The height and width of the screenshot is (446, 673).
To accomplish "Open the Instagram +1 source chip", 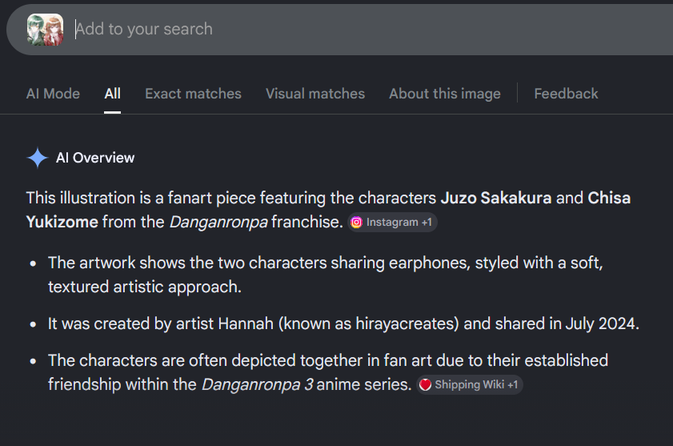I will 392,222.
